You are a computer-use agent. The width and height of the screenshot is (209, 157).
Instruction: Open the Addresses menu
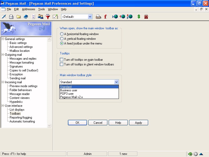(28, 9)
